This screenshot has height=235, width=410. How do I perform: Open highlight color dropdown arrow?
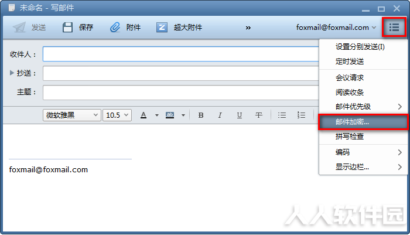tap(183, 115)
